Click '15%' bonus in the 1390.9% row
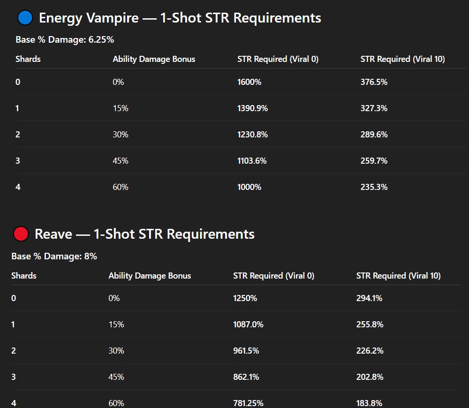The image size is (469, 408). point(121,108)
